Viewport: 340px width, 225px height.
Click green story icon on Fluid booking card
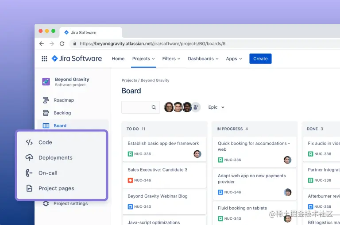[x=220, y=218]
